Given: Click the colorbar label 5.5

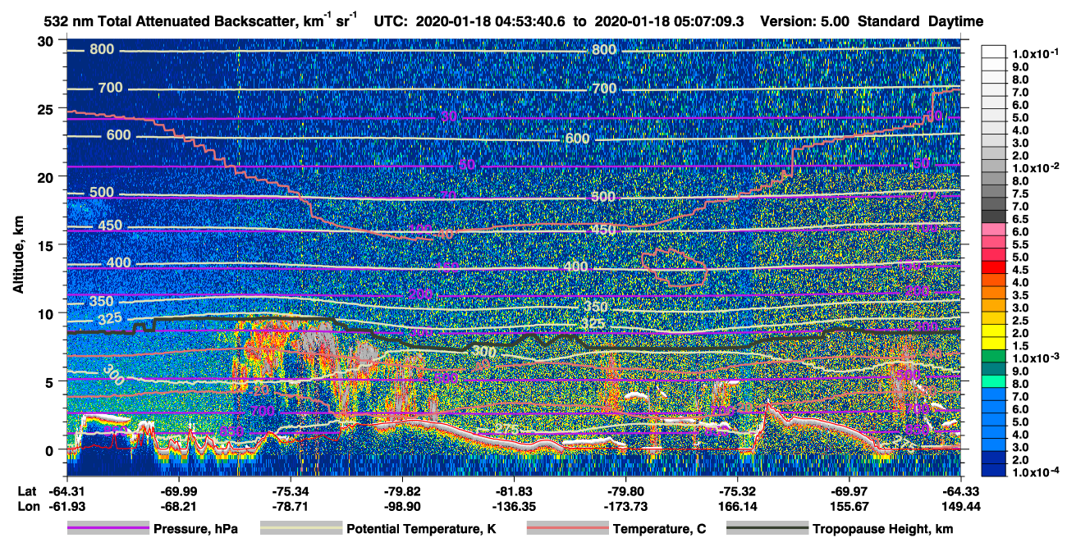Looking at the screenshot, I should [1020, 244].
